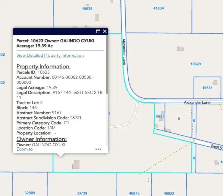This screenshot has width=223, height=196.
Task: Open the popup's three-dot more options menu
Action: (98, 149)
